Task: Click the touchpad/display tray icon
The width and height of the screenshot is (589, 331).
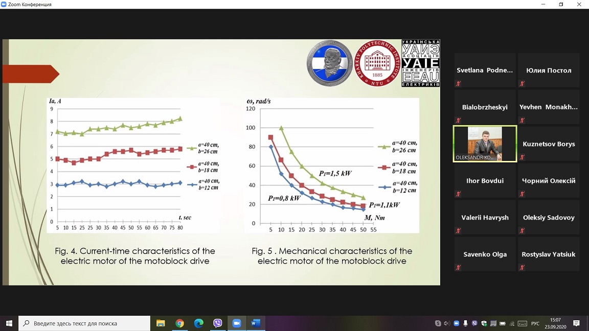Action: pos(493,323)
